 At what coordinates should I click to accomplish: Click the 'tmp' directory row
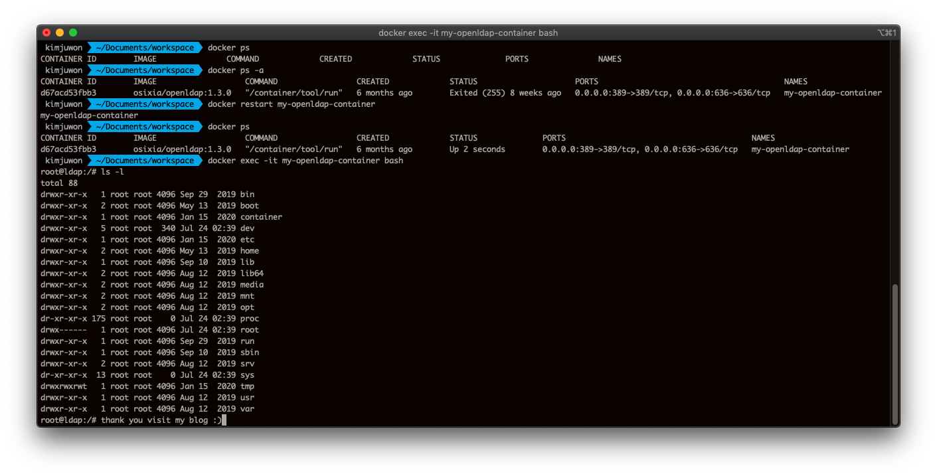coord(147,386)
